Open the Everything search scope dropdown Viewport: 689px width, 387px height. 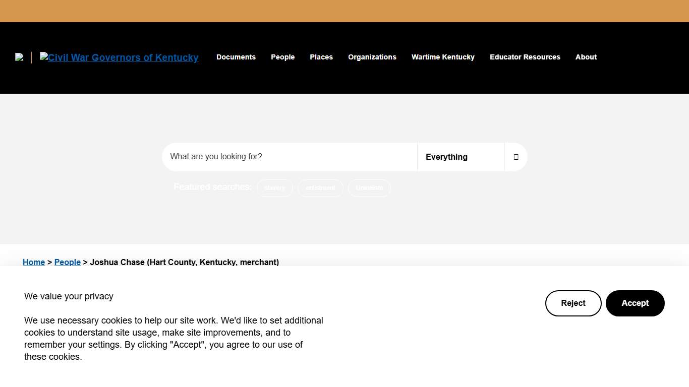point(461,157)
